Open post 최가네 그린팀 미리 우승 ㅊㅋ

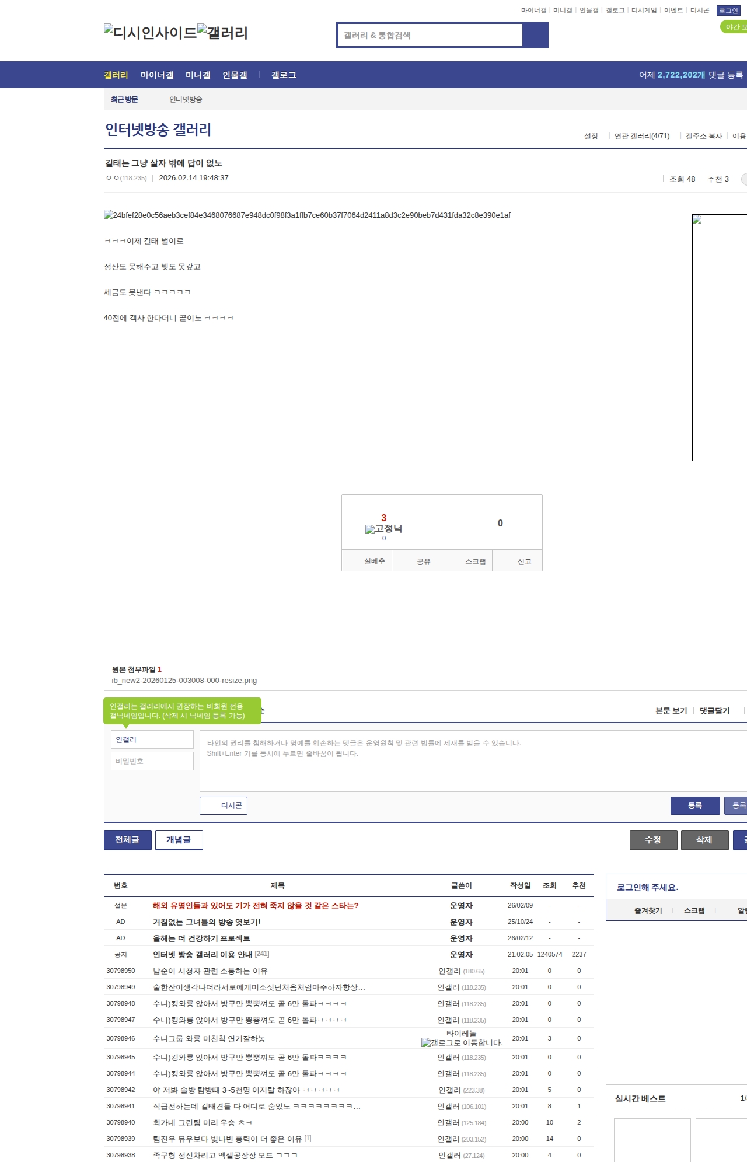(x=203, y=1123)
